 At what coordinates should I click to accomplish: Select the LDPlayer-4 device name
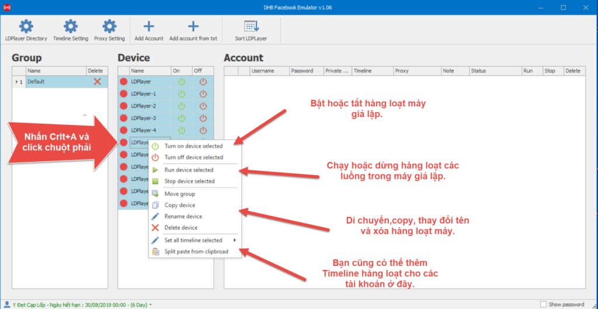point(144,130)
